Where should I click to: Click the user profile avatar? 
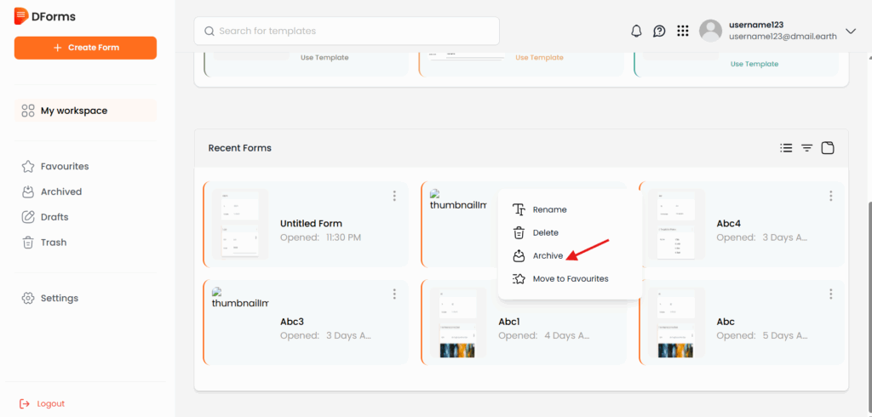pos(710,31)
